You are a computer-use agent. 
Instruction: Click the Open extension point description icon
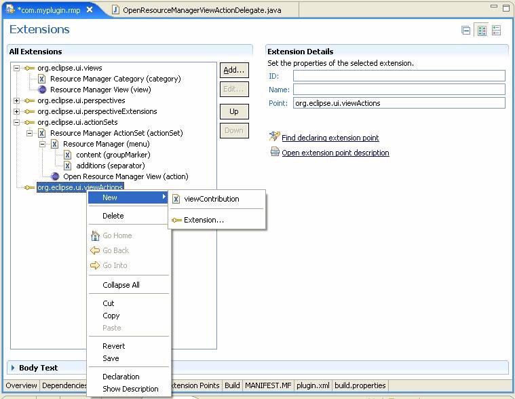coord(275,152)
